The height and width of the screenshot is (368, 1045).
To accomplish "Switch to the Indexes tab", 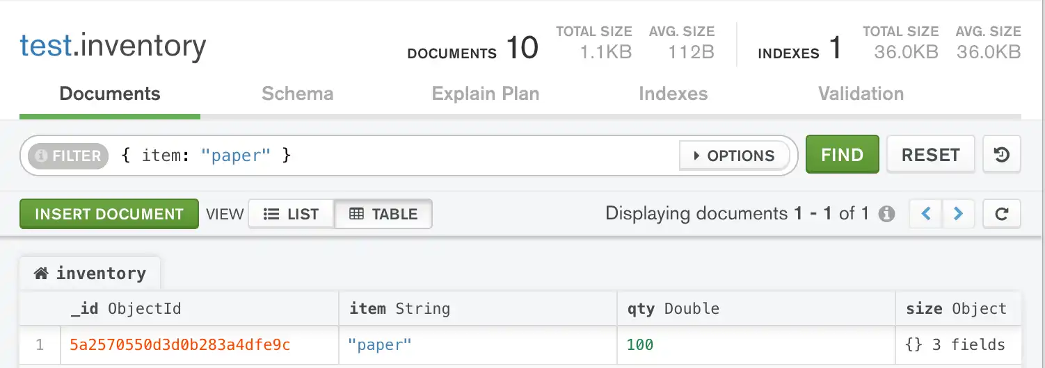I will (673, 94).
